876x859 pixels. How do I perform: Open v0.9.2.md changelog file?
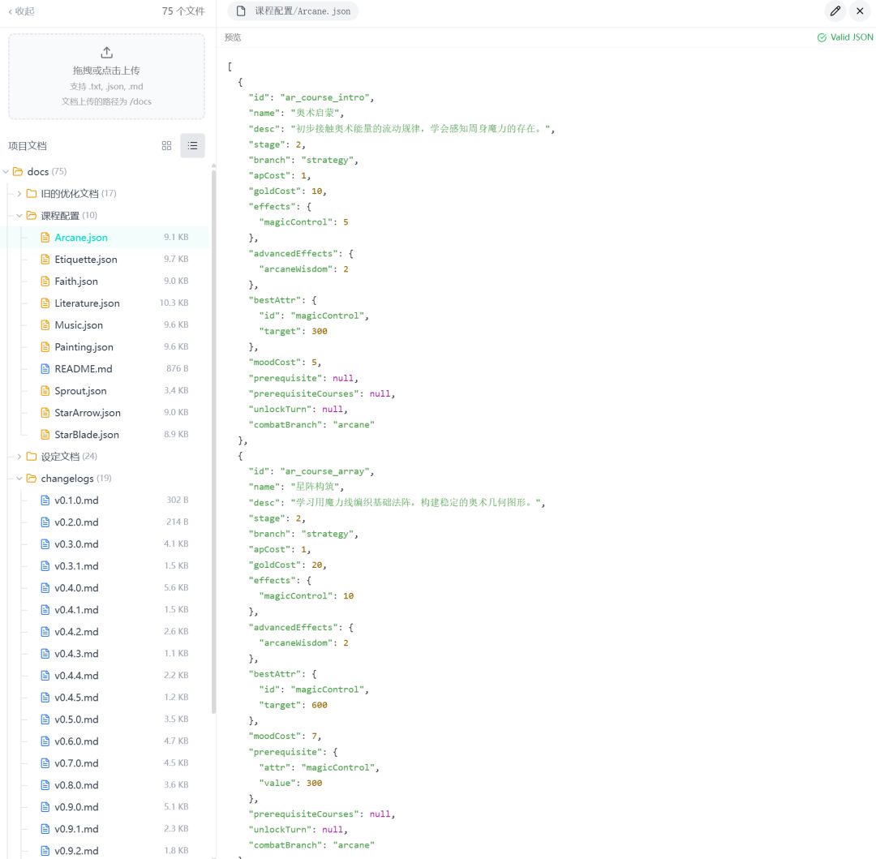pyautogui.click(x=76, y=850)
